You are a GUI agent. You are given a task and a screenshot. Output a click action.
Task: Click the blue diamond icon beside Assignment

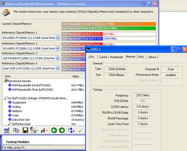tap(10, 102)
